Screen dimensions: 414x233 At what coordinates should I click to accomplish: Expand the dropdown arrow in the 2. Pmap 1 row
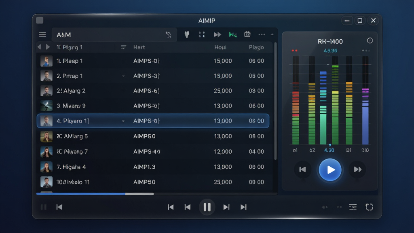(x=123, y=76)
